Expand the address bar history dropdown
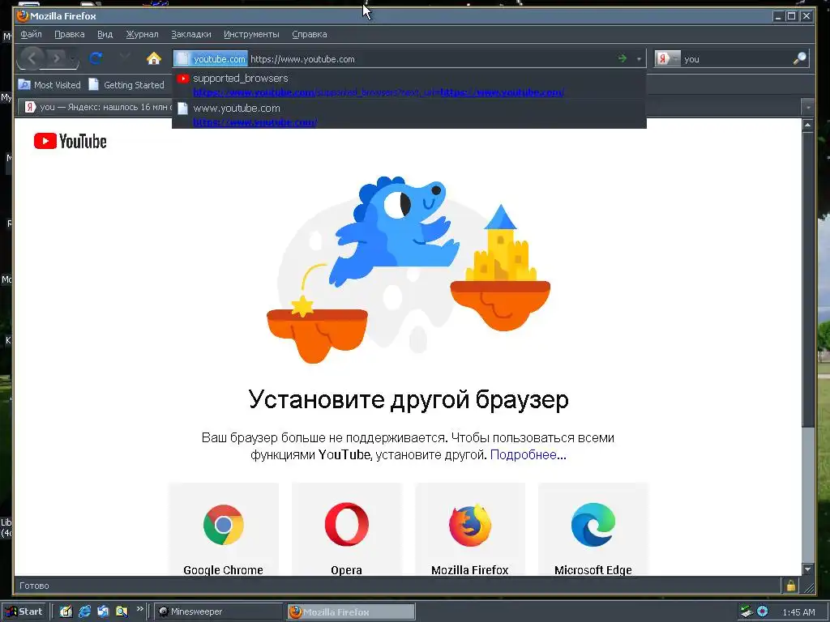 [x=639, y=58]
